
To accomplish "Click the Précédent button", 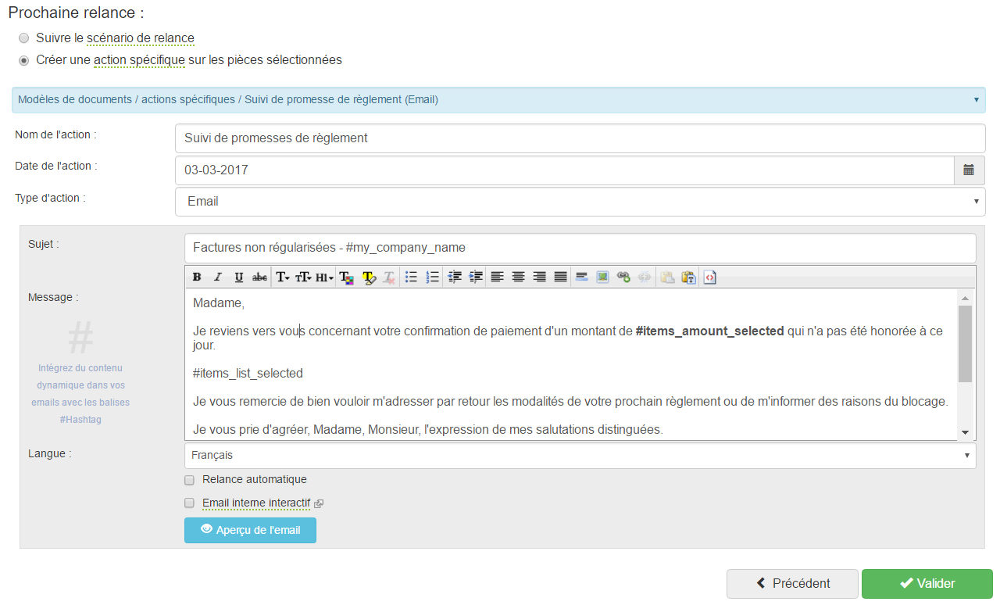I will click(x=793, y=583).
